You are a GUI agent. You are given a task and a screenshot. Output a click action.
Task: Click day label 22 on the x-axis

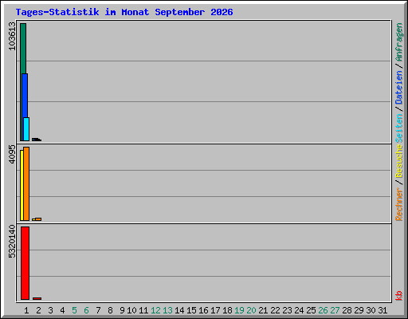(275, 310)
